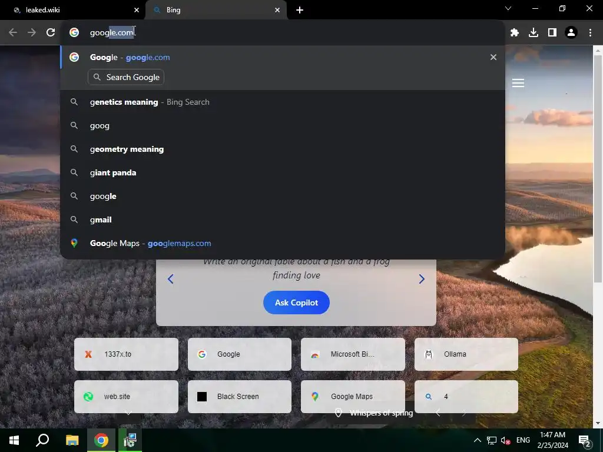Click the taskbar app next to Chrome
Image resolution: width=603 pixels, height=452 pixels.
pos(130,440)
